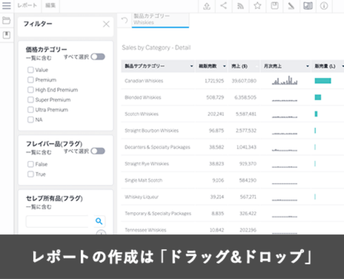Click the pencil edit icon
The image size is (344, 279).
pos(291,6)
